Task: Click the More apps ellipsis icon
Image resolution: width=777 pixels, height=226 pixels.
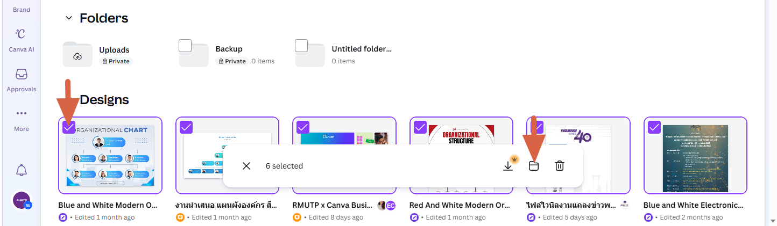Action: pyautogui.click(x=21, y=114)
